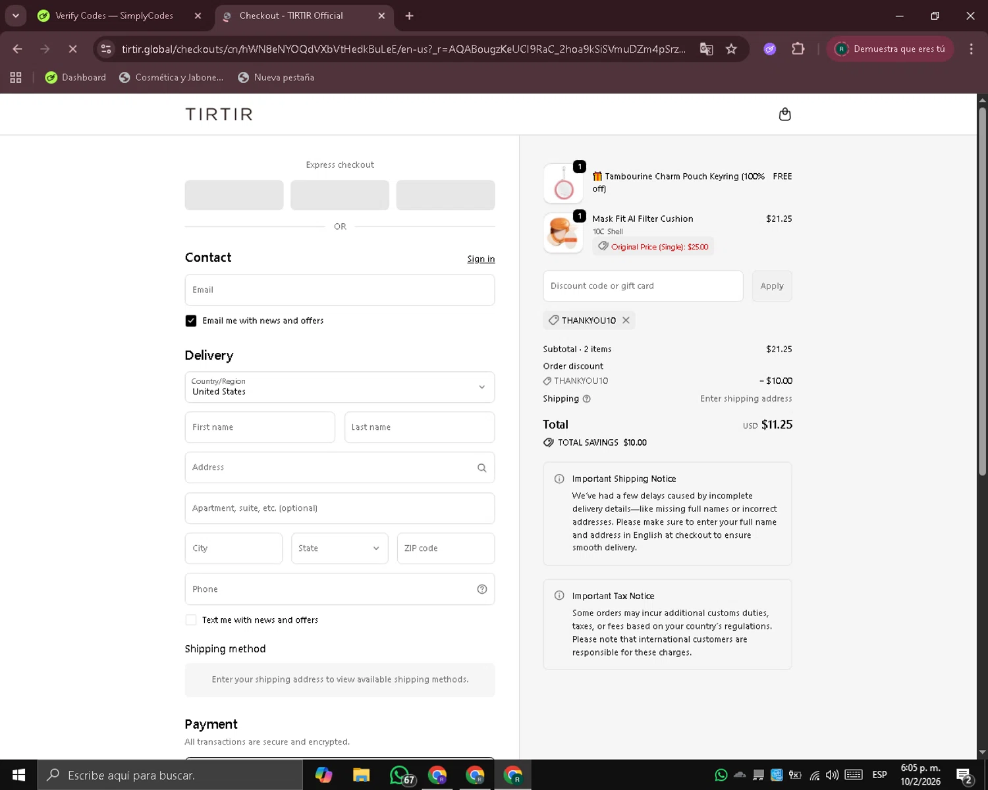Open the shipping info help icon
The image size is (988, 790).
click(586, 399)
